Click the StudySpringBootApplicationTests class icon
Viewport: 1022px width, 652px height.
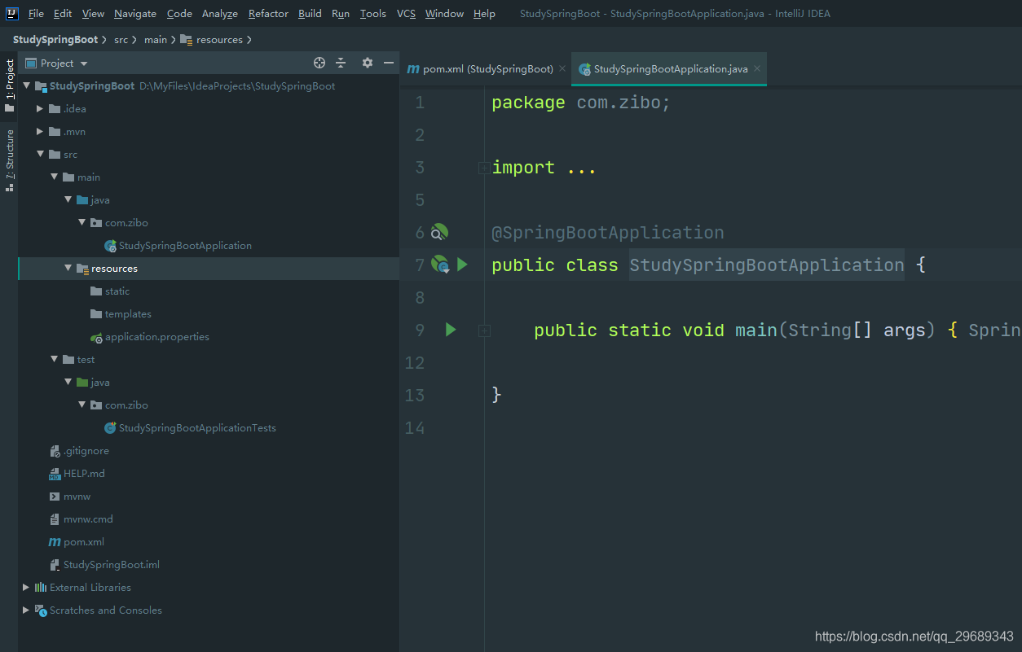click(x=110, y=427)
